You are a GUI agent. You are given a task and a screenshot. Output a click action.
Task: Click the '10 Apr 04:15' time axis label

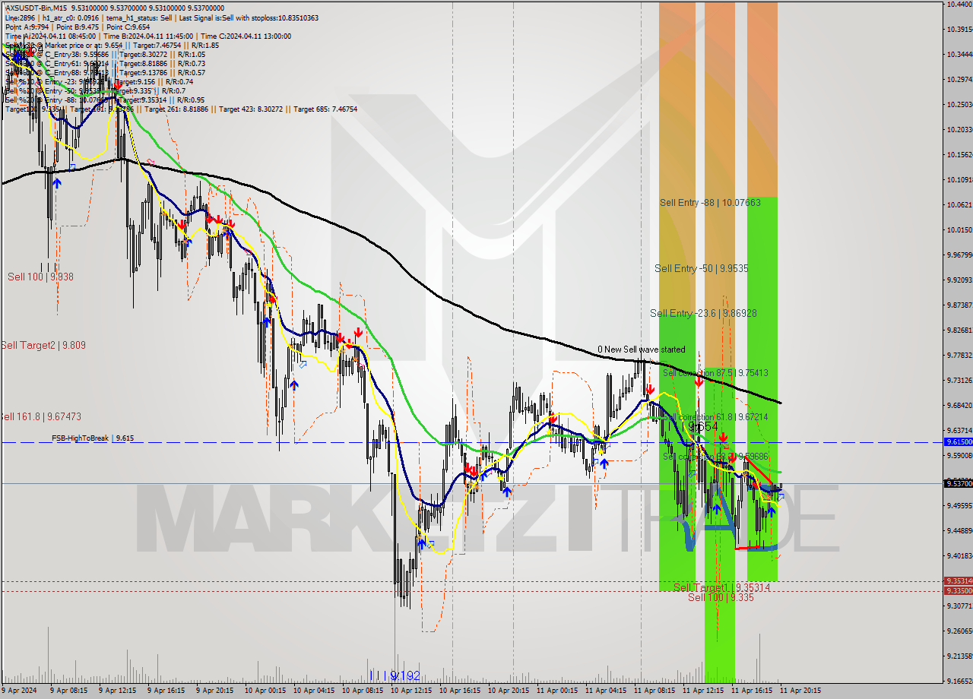tap(314, 691)
